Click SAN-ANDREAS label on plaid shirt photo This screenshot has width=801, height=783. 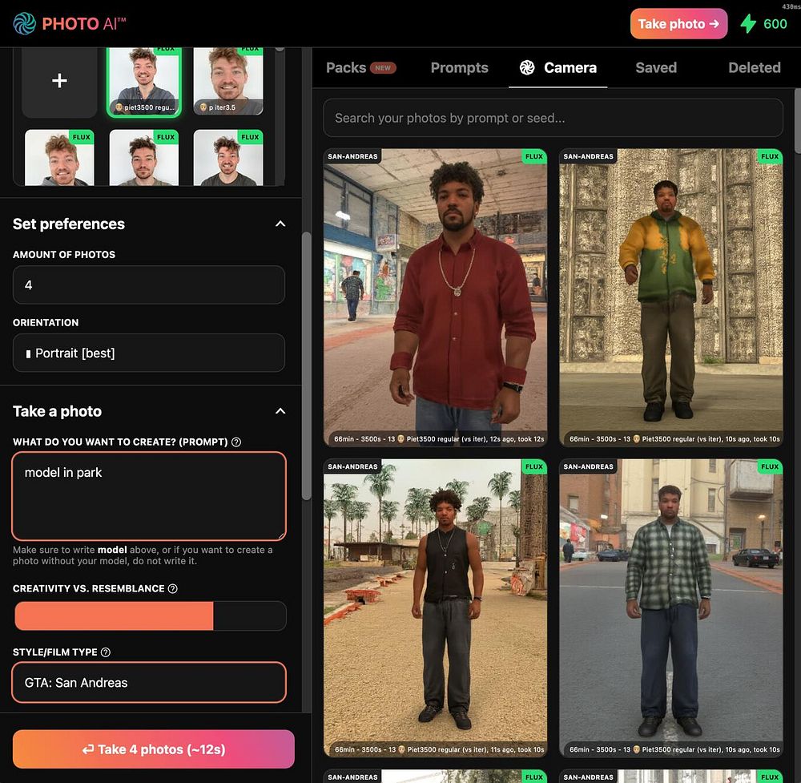[x=588, y=466]
